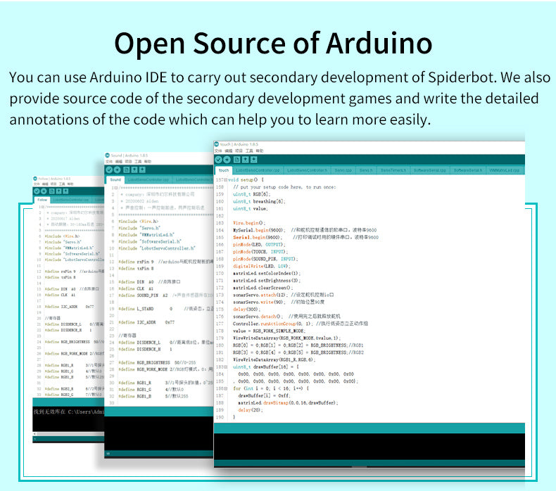Click New sketch icon in touch window
Viewport: 556px width, 491px height.
coord(237,160)
